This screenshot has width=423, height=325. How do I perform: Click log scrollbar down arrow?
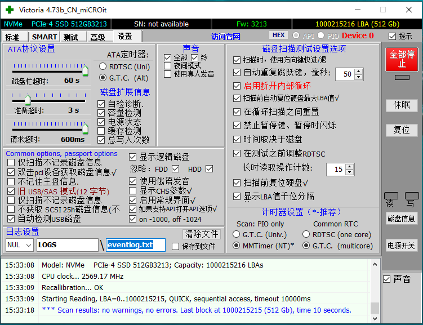click(375, 319)
